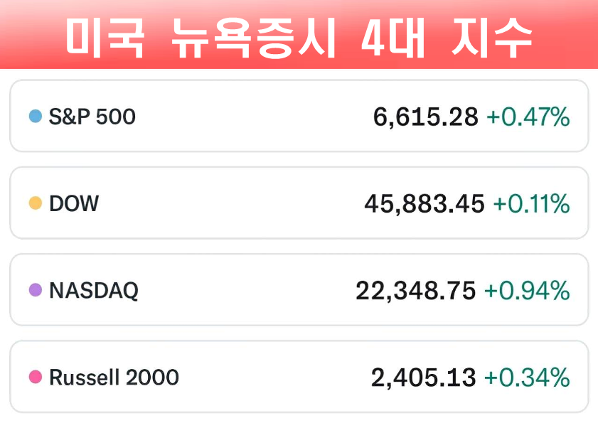Click the +0.11% change for DOW
Screen dimensions: 598x423
click(x=531, y=204)
